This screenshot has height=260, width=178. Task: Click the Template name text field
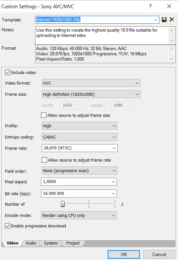[x=94, y=20]
